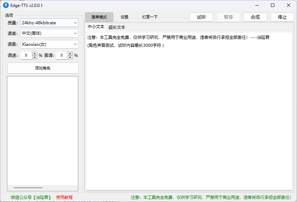Image resolution: width=297 pixels, height=202 pixels.
Task: Switch to the 超长文本 tab
Action: point(117,27)
